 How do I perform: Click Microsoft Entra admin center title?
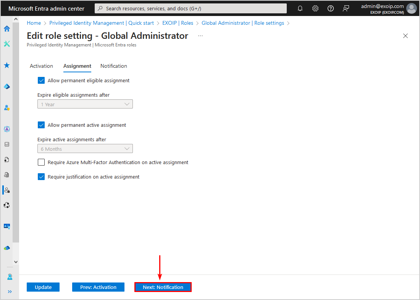pyautogui.click(x=46, y=8)
